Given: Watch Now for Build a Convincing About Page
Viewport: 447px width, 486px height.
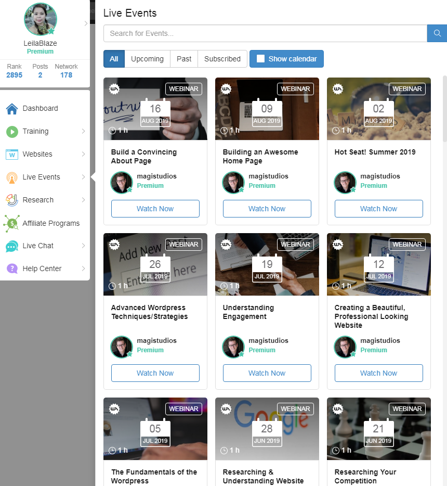Looking at the screenshot, I should coord(155,209).
